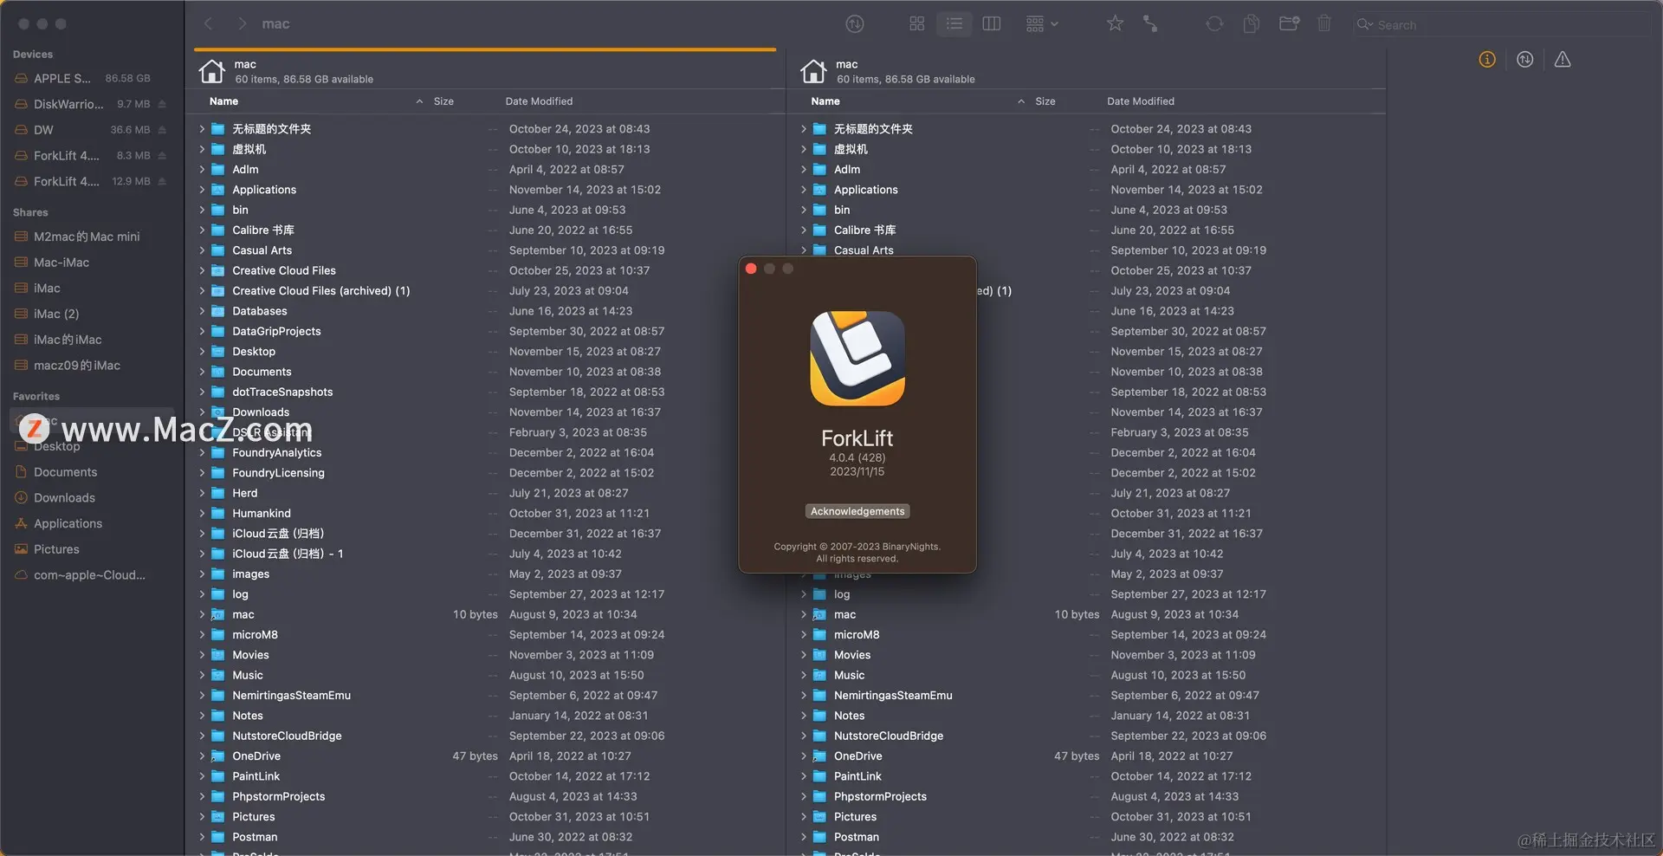Click the Acknowledgements button
Viewport: 1663px width, 856px height.
[857, 511]
